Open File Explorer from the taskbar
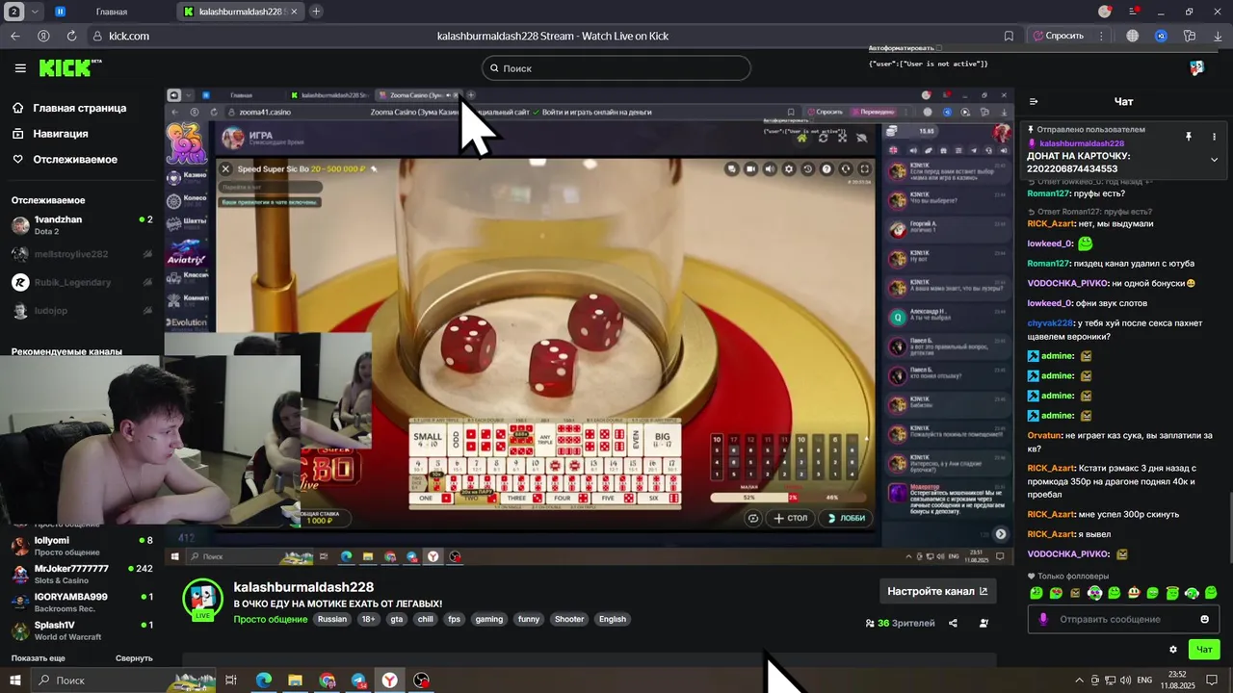This screenshot has width=1233, height=693. pyautogui.click(x=295, y=680)
